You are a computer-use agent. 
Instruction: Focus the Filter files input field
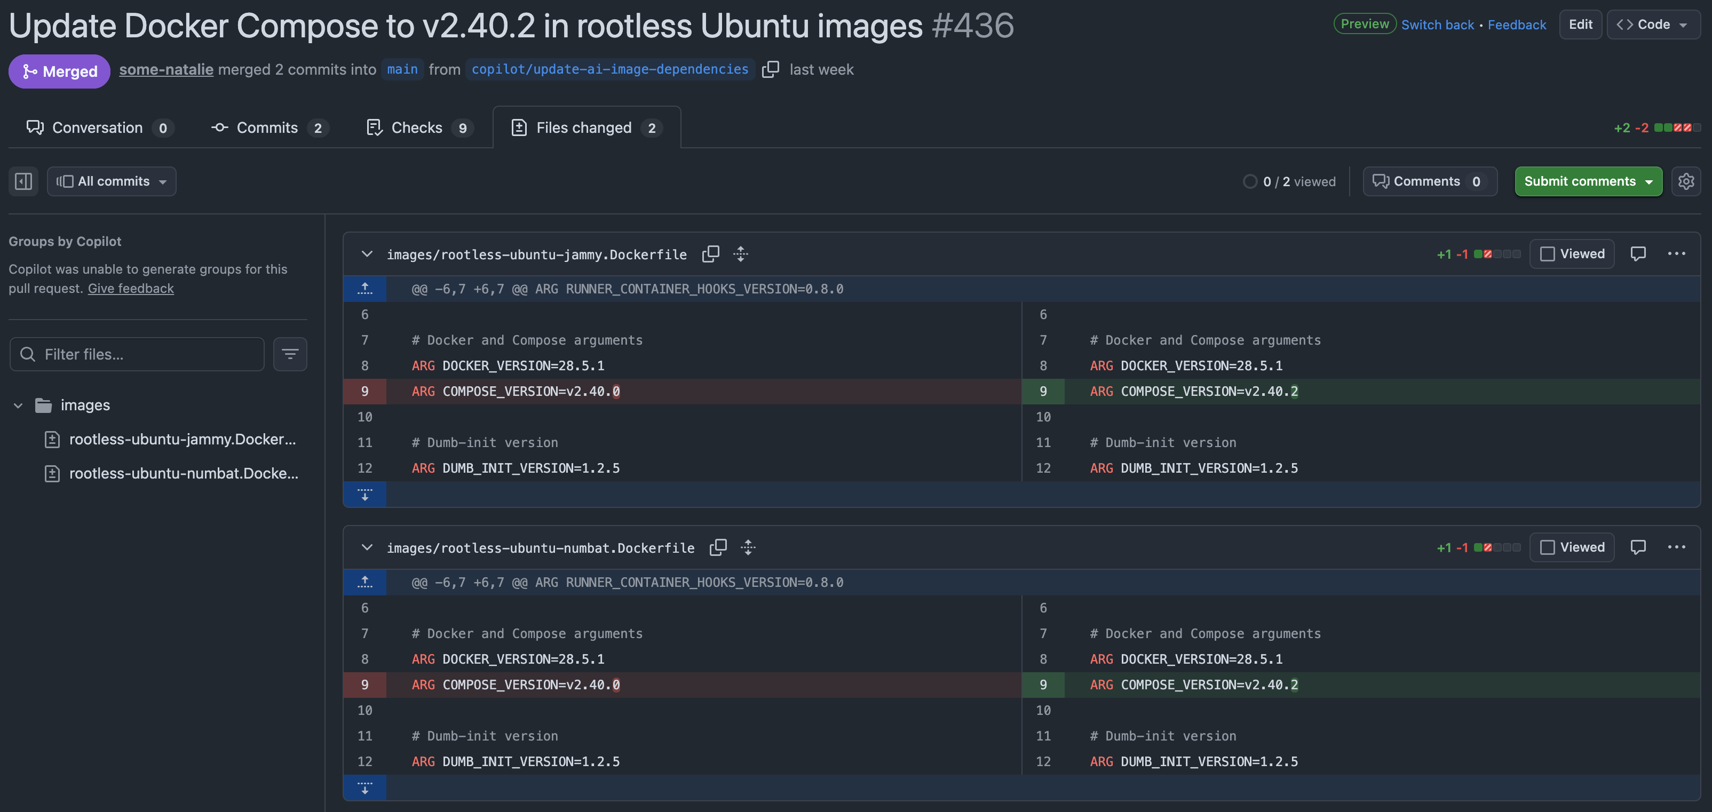pyautogui.click(x=138, y=354)
